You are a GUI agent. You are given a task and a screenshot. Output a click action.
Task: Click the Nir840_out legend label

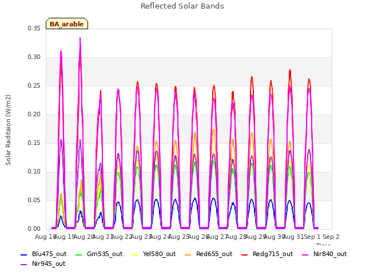(330, 254)
